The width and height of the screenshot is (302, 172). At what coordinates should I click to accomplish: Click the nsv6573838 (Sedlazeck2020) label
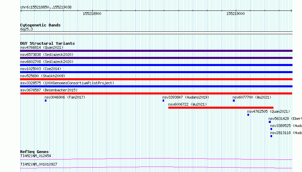pos(47,55)
